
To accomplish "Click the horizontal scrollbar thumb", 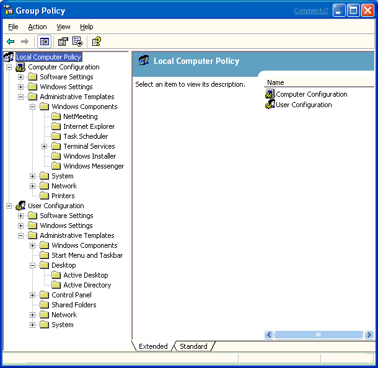I will pyautogui.click(x=319, y=335).
